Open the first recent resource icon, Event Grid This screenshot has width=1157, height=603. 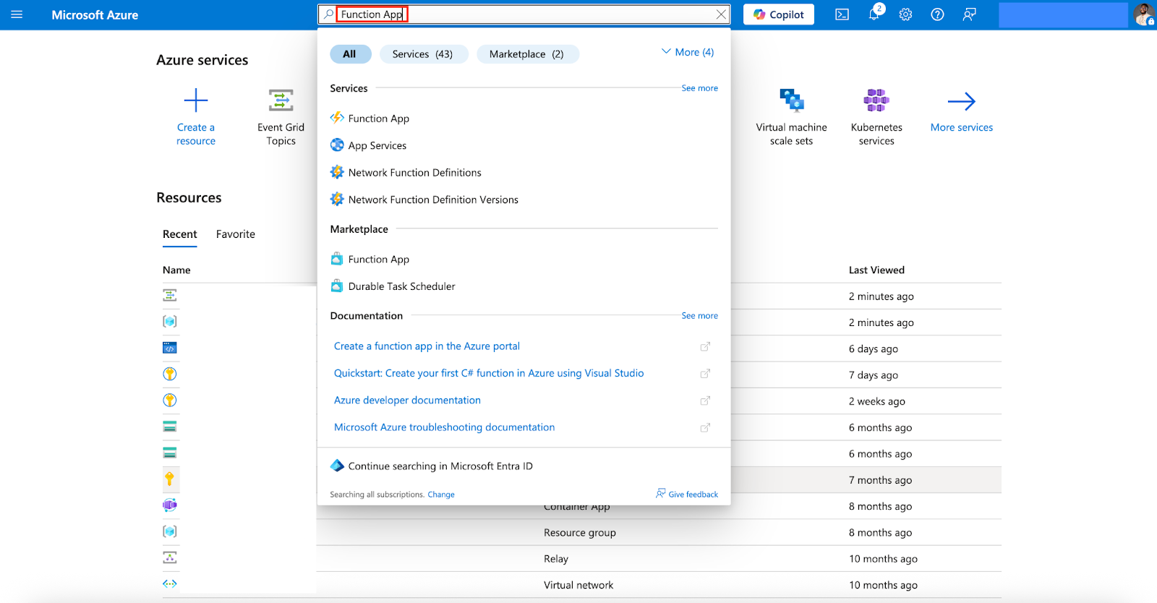pyautogui.click(x=170, y=295)
